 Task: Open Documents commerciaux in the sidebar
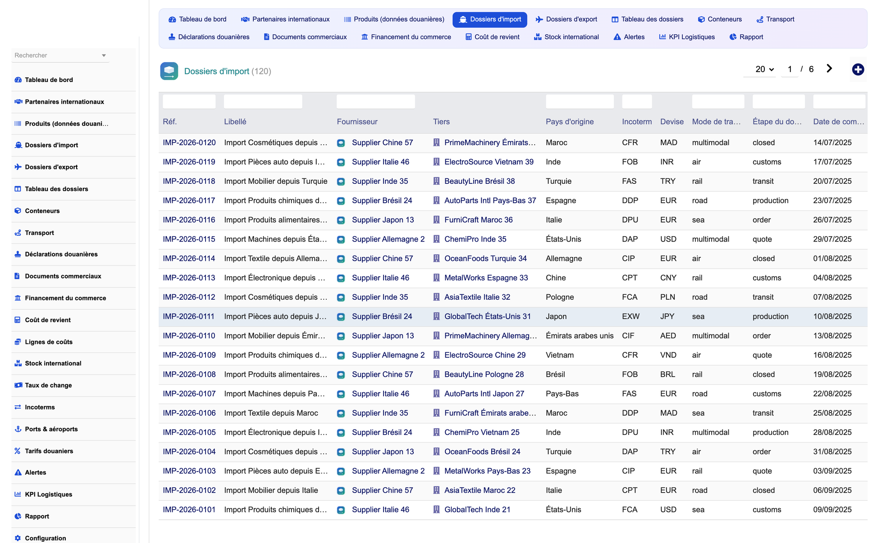click(63, 276)
